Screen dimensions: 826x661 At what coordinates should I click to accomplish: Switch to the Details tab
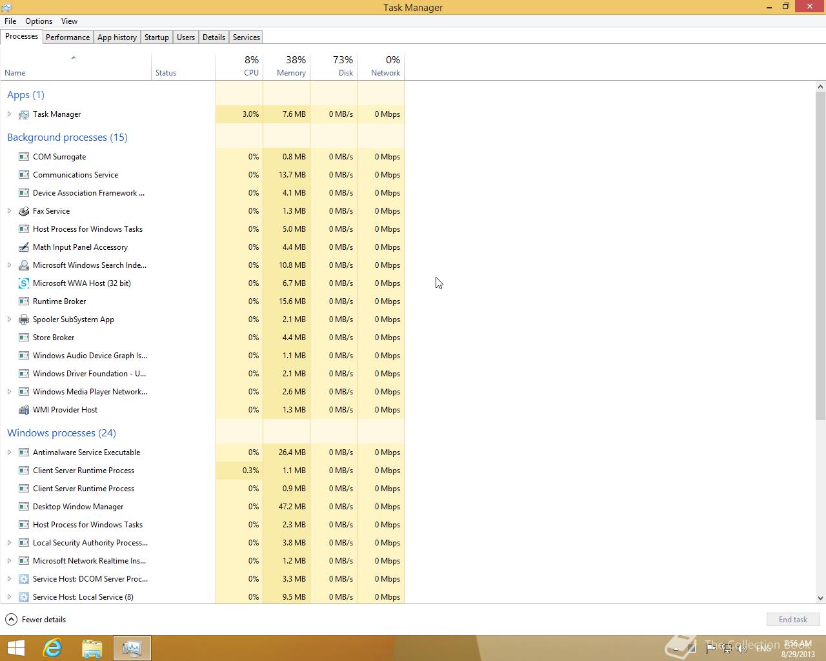(214, 37)
